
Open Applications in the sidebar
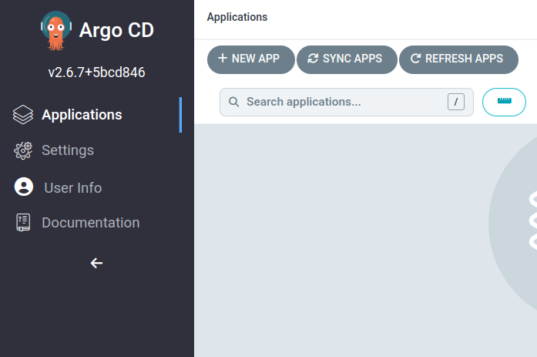(x=96, y=115)
